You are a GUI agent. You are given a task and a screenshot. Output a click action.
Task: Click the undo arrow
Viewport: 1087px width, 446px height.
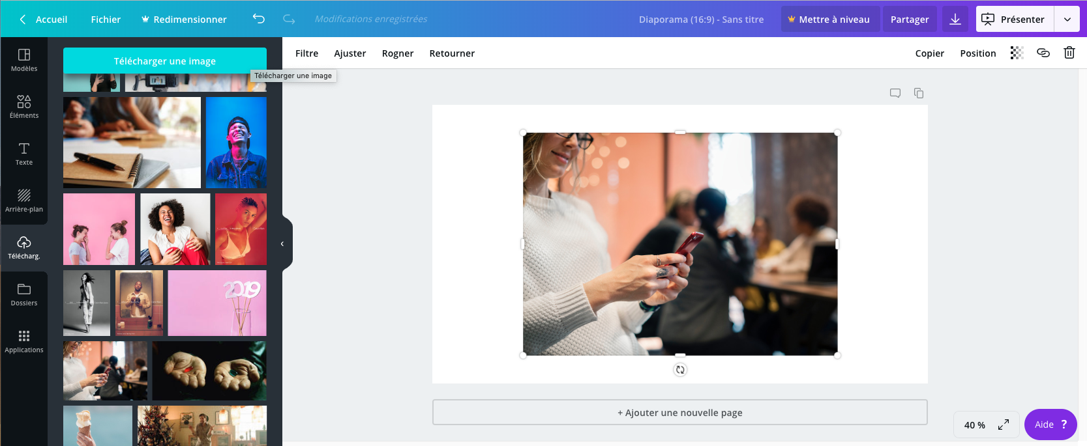[x=259, y=19]
